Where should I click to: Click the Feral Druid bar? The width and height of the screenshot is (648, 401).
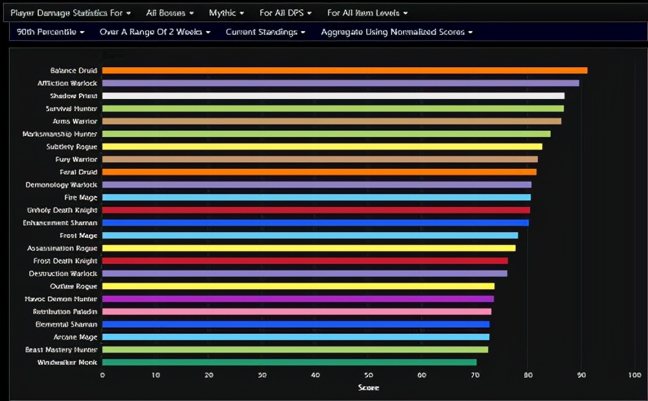pyautogui.click(x=319, y=172)
